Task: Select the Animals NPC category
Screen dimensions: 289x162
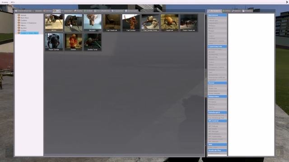Action: (23, 15)
